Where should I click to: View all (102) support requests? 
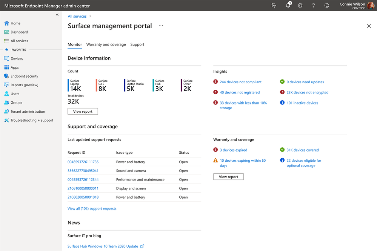point(92,208)
